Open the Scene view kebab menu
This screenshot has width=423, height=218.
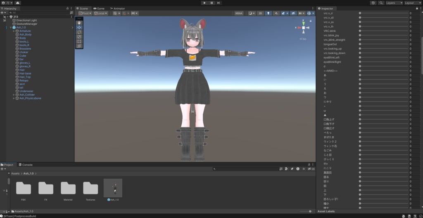tap(313, 8)
